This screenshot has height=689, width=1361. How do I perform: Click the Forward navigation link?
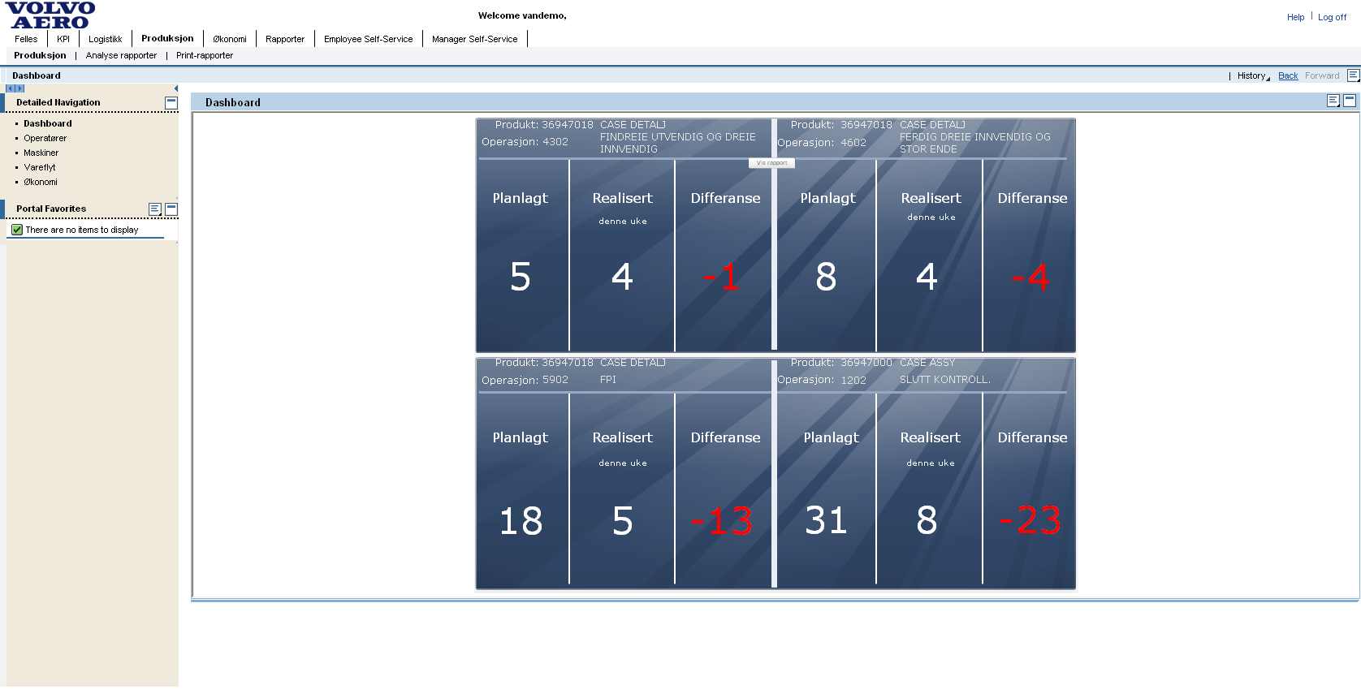click(1322, 75)
